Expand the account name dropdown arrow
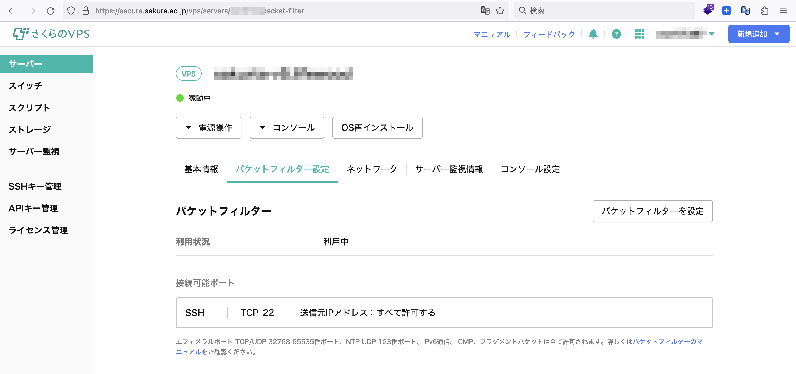The width and height of the screenshot is (796, 374). pos(711,34)
